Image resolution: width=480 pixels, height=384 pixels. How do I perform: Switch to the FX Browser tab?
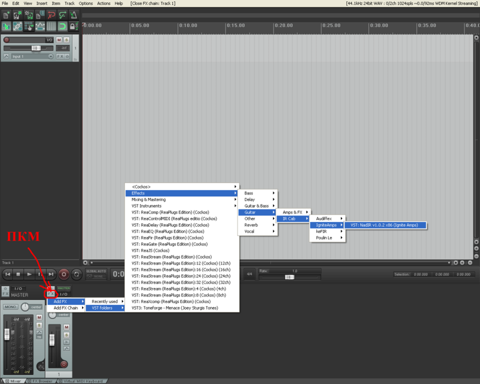click(x=42, y=380)
